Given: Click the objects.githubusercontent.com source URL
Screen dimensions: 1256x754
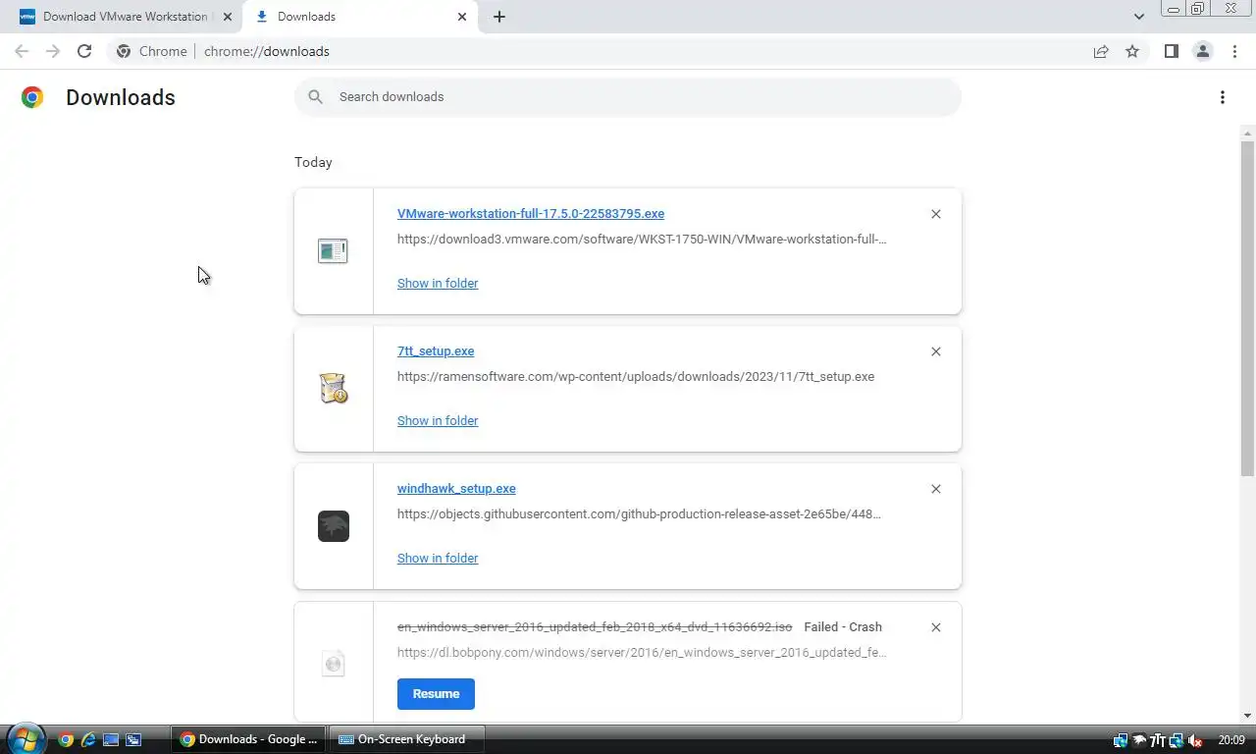Looking at the screenshot, I should [639, 514].
